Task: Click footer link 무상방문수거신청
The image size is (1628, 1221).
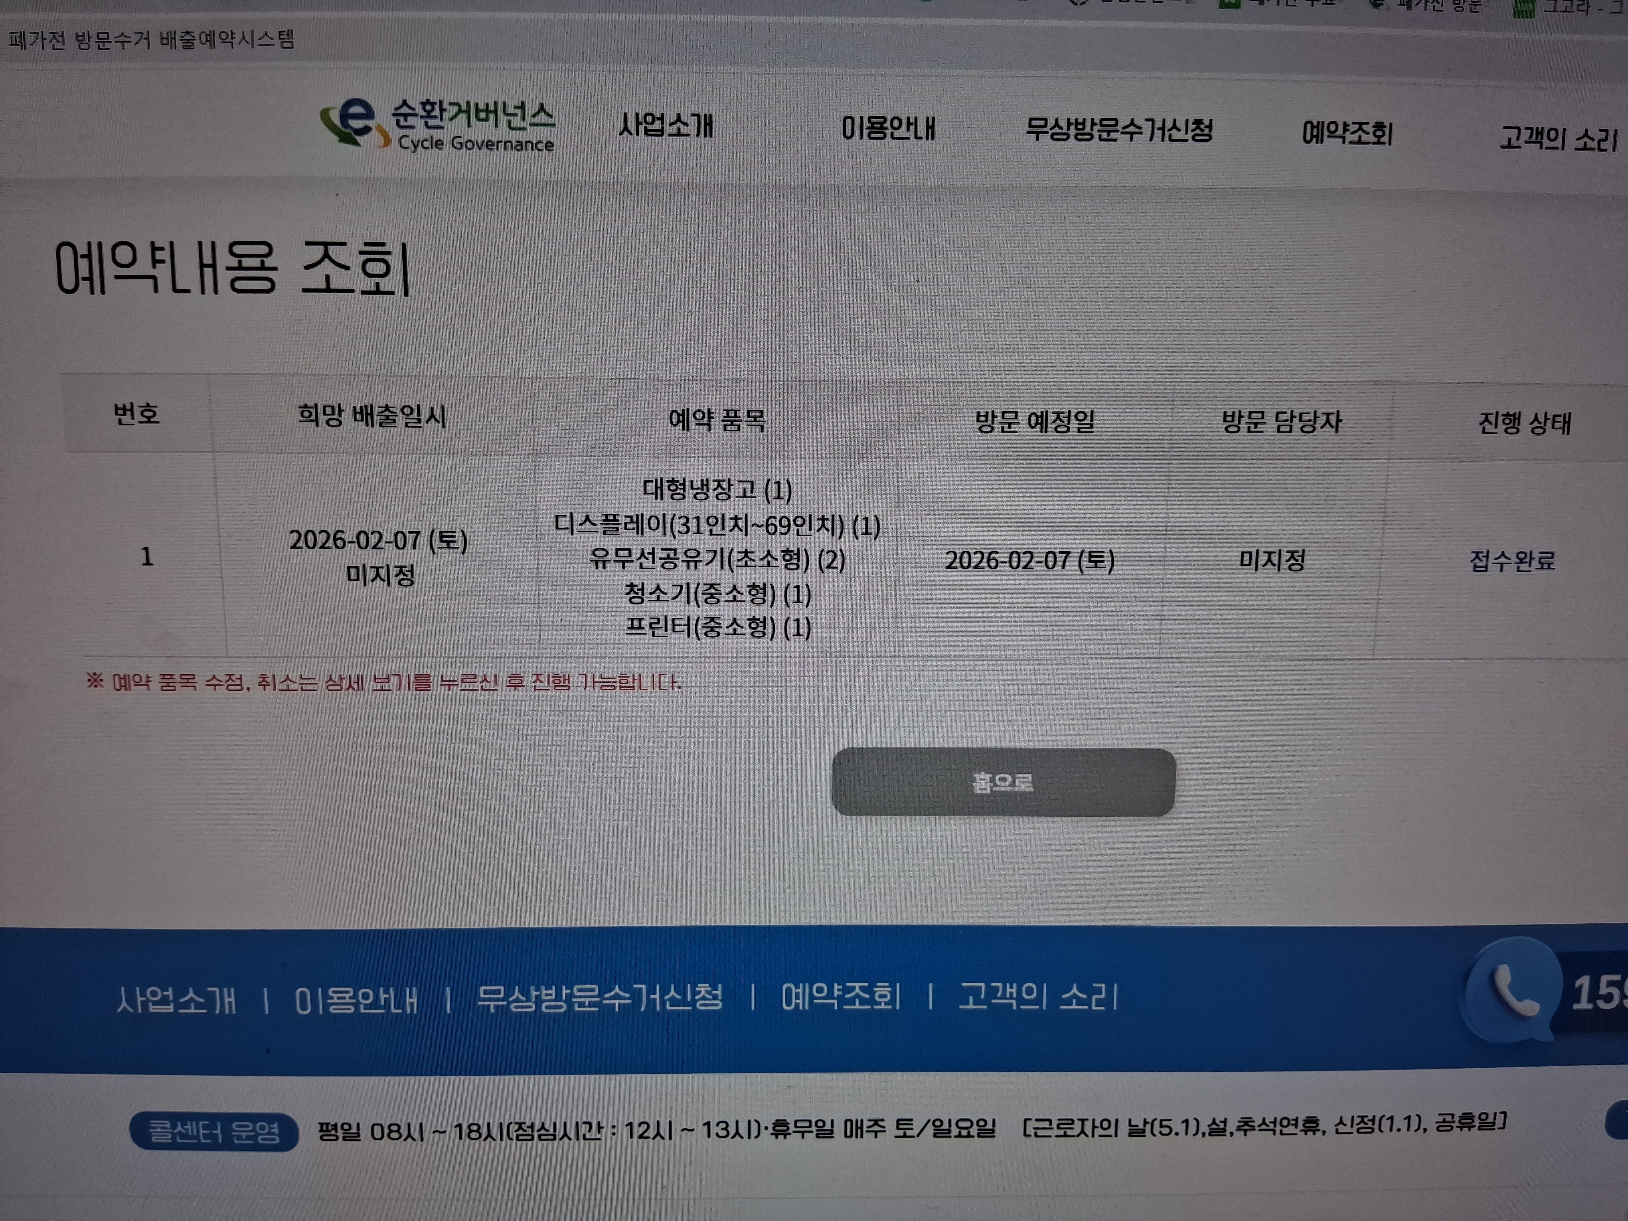Action: click(x=599, y=999)
